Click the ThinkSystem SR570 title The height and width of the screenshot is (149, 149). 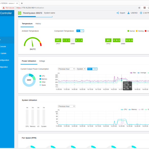(32, 13)
